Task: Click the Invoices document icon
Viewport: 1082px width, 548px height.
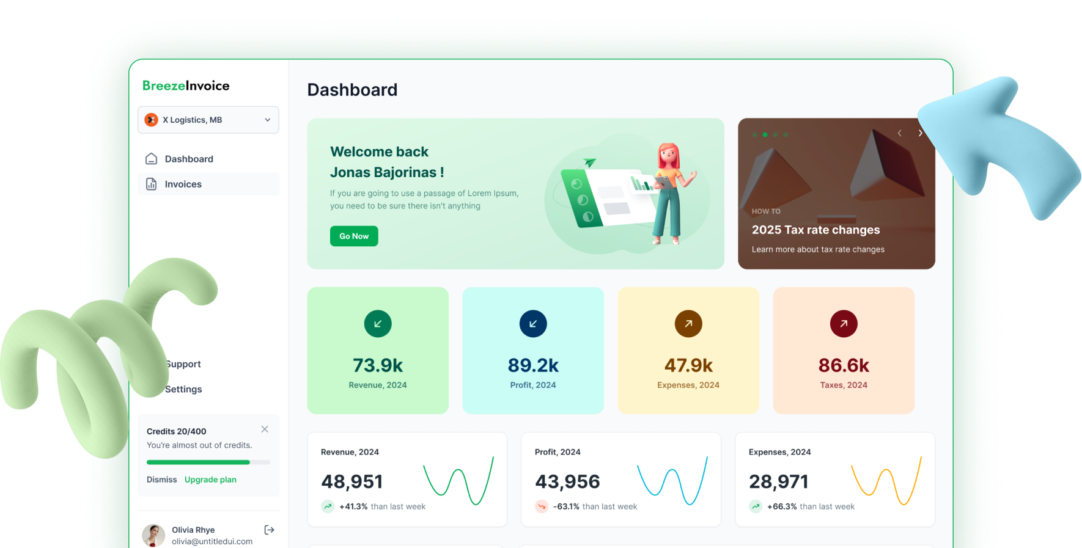Action: pos(152,184)
